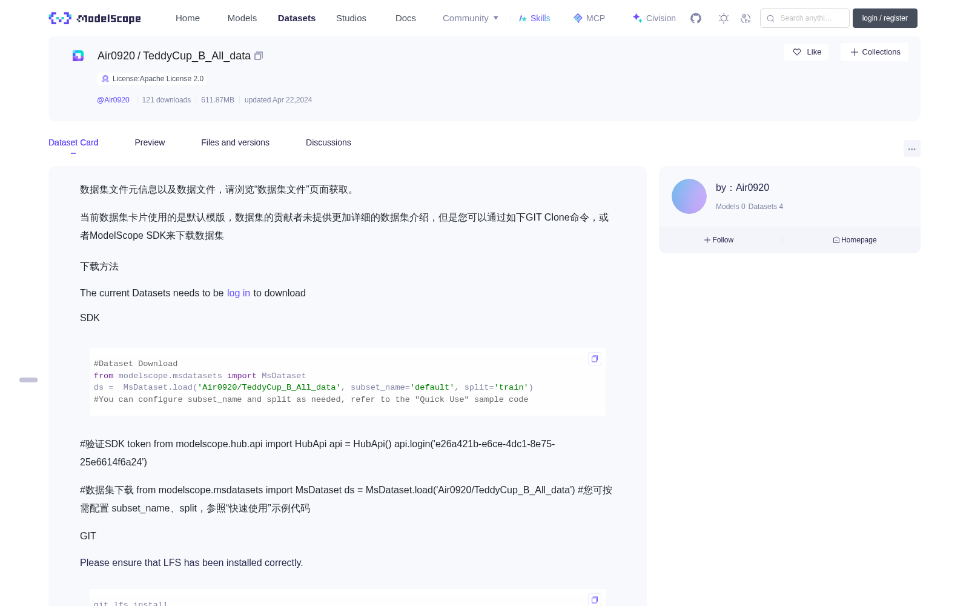Open the MCP navigation link
969x606 pixels.
click(x=589, y=18)
